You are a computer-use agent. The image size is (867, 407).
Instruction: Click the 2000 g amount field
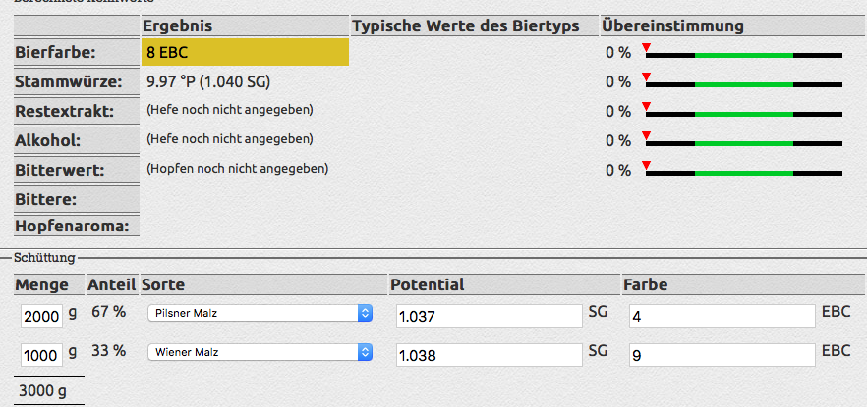pyautogui.click(x=41, y=315)
